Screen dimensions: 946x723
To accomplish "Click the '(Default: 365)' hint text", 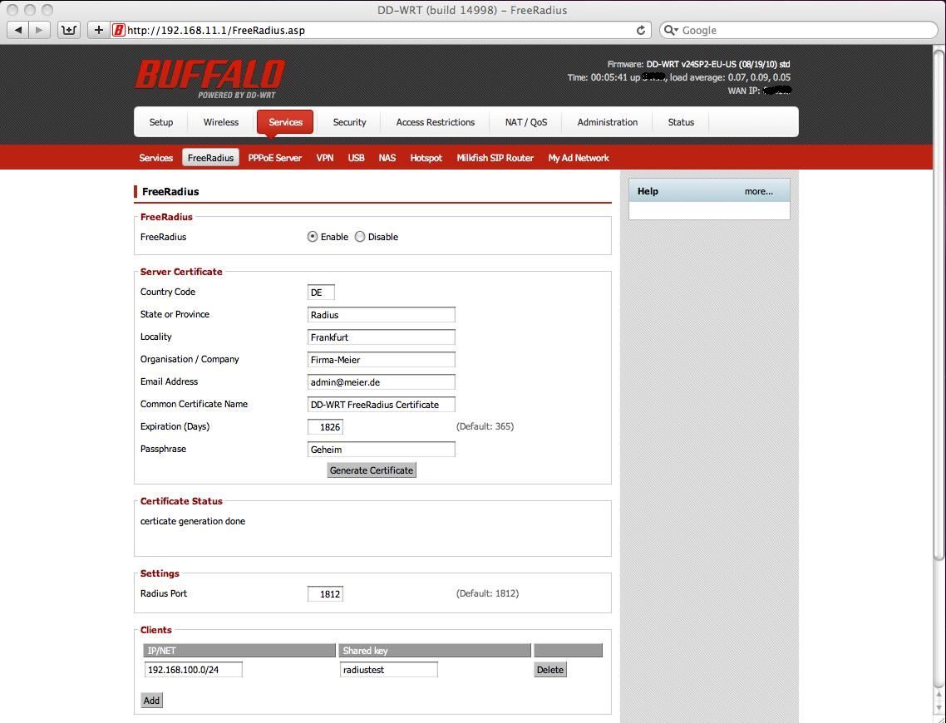I will coord(485,426).
